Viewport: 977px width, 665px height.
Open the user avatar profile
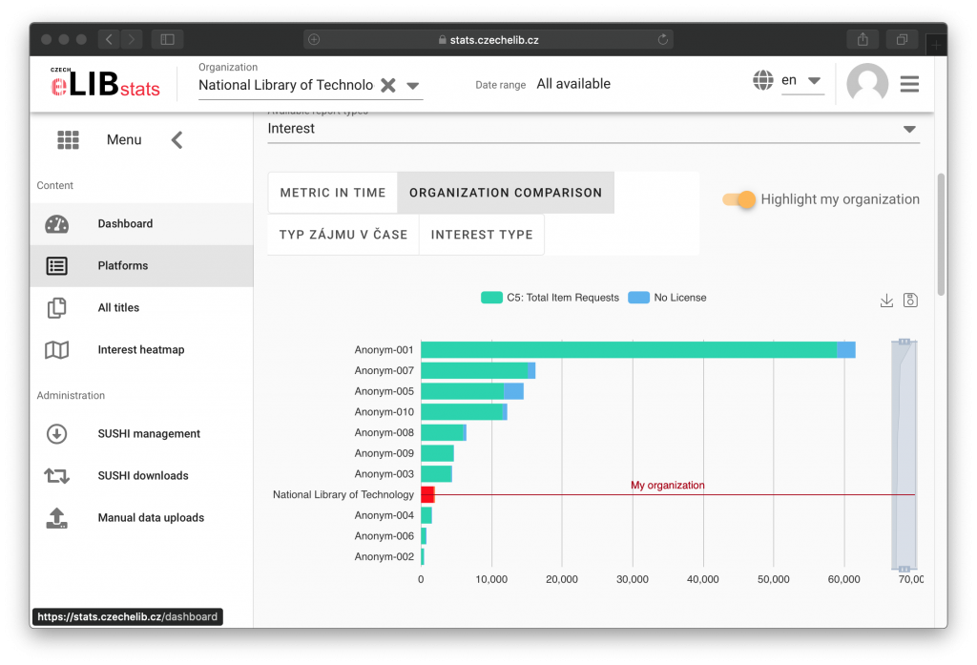click(866, 83)
